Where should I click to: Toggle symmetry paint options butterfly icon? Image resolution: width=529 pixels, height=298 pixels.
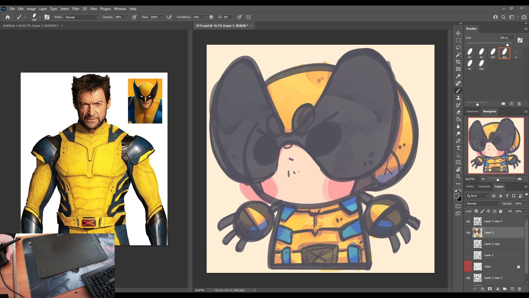[x=248, y=17]
